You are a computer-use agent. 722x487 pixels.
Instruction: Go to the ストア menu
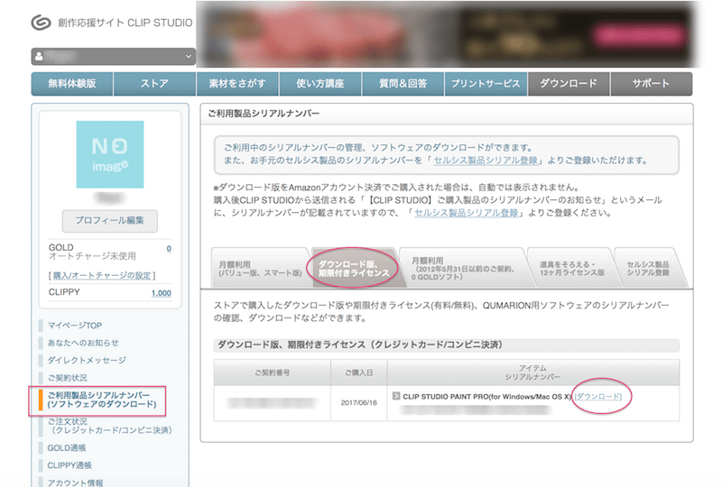[154, 84]
